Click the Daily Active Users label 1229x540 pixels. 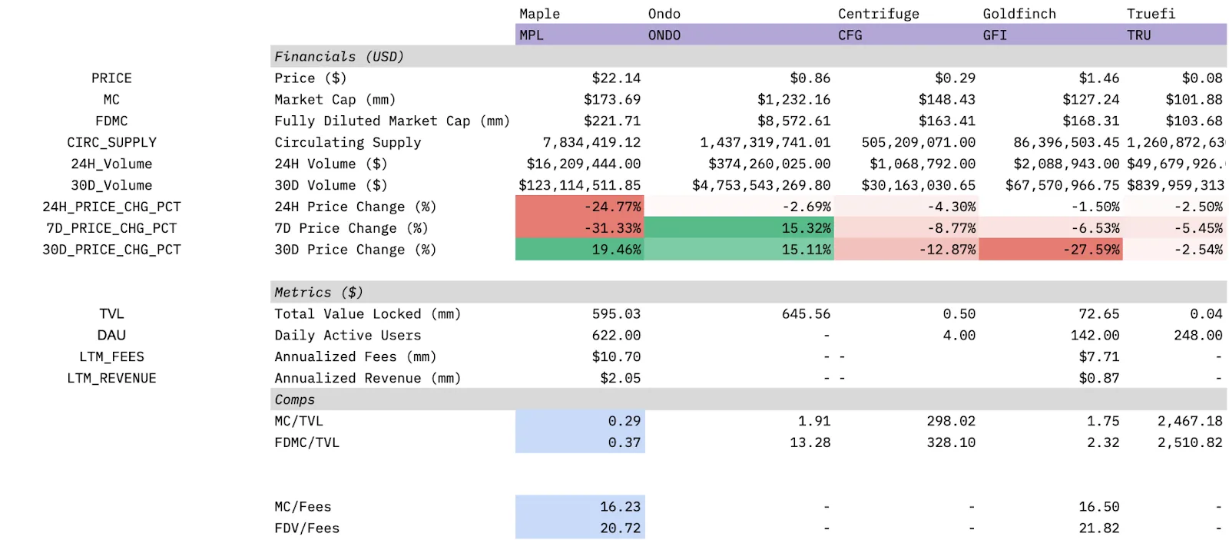tap(348, 336)
